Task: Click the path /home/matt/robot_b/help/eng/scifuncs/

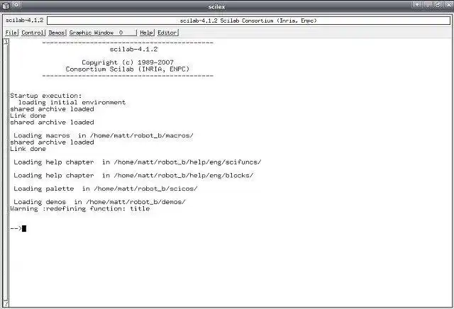Action: click(187, 162)
